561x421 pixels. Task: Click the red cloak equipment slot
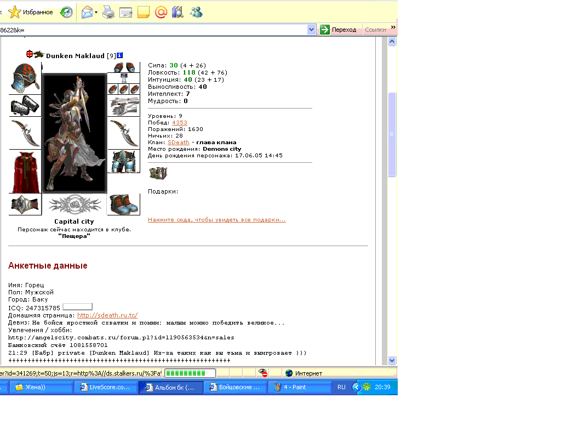point(25,172)
